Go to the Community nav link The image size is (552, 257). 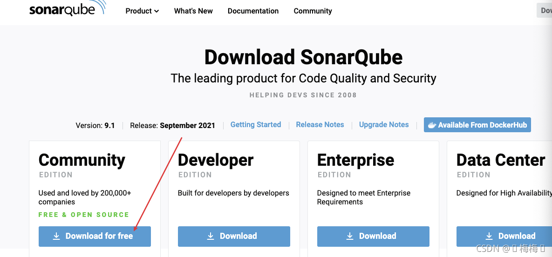[x=313, y=11]
